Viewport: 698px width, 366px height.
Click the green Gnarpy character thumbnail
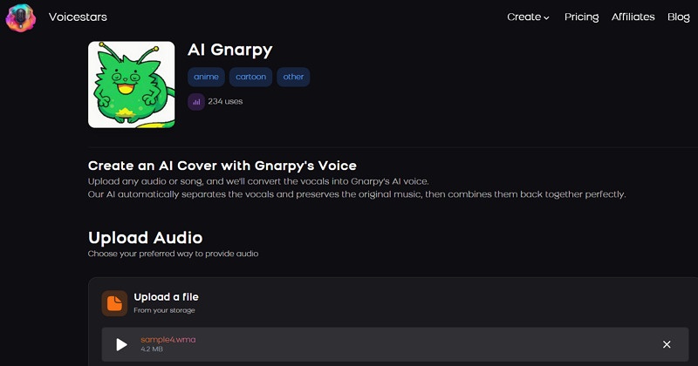tap(132, 85)
